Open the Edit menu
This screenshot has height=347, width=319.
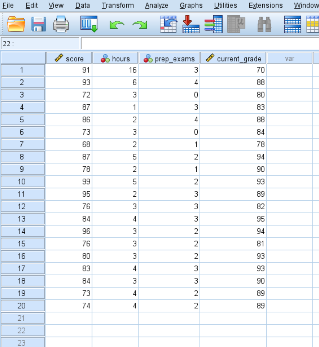32,5
